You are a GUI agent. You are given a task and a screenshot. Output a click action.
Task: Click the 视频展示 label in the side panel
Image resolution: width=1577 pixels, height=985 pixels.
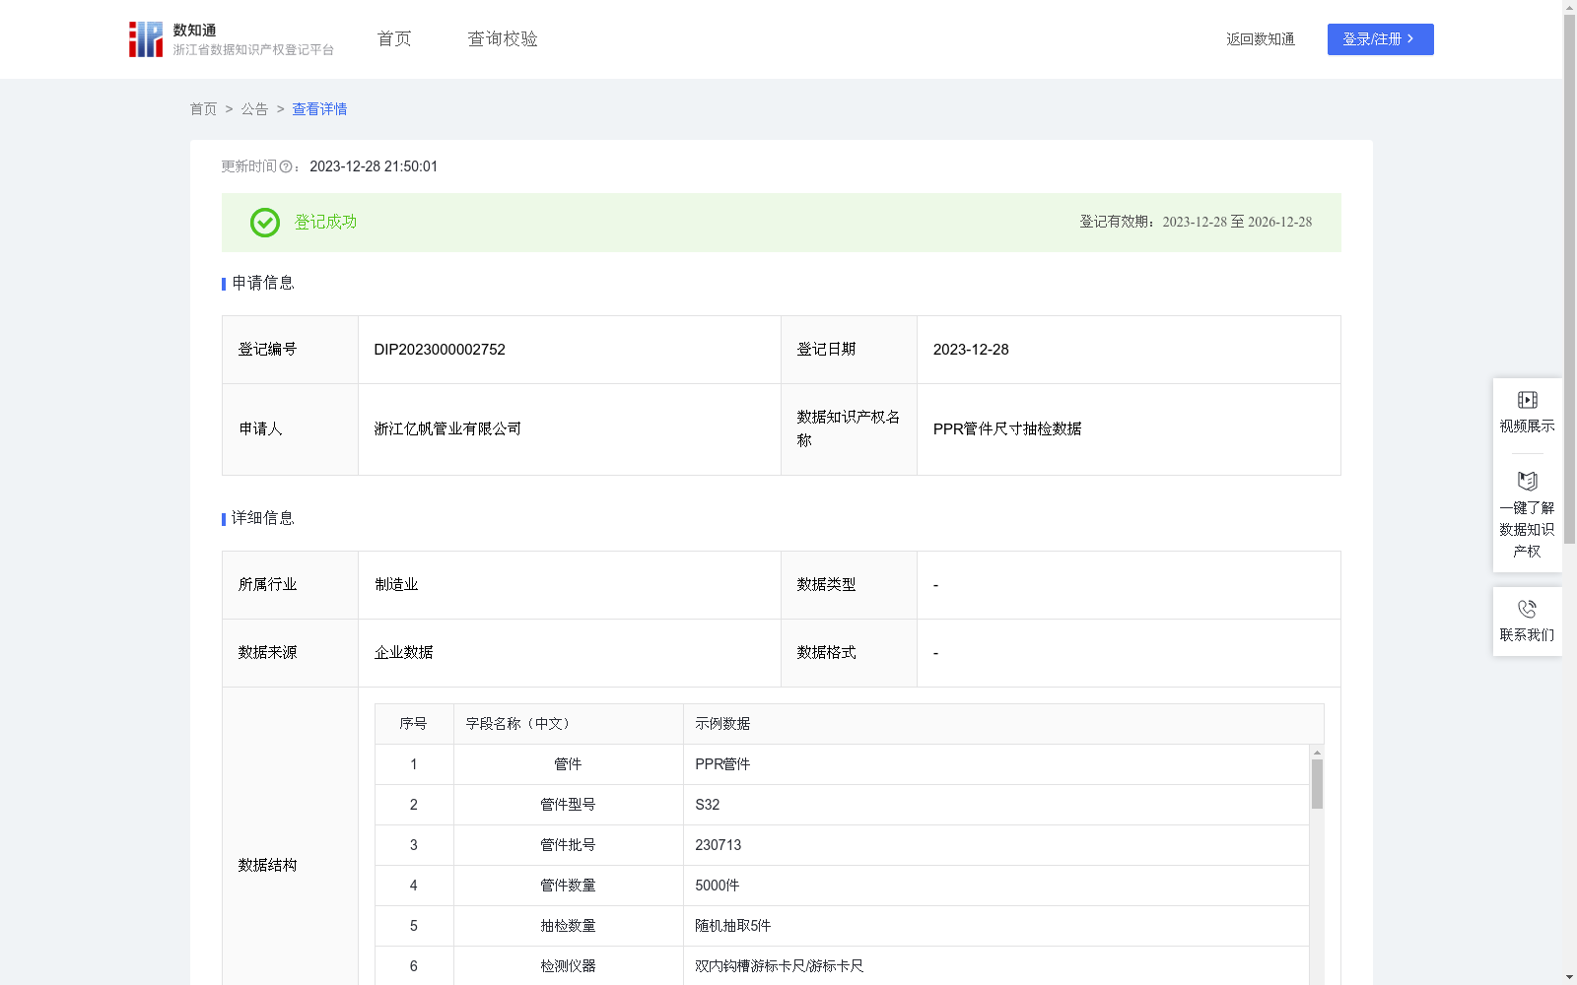[x=1528, y=426]
